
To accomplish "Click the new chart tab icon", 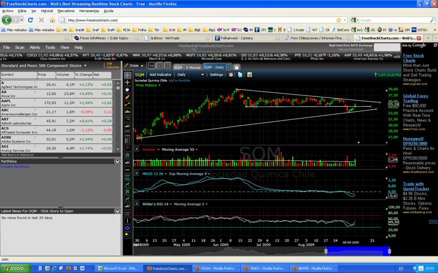I will click(x=236, y=67).
